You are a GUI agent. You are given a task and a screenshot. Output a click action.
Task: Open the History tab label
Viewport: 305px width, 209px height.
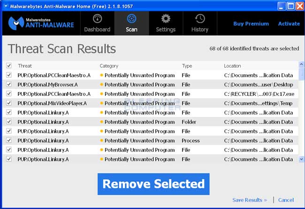pos(200,30)
